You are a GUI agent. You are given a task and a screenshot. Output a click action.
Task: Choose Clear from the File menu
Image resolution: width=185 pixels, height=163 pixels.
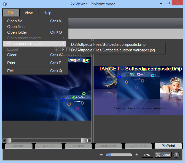(34, 55)
